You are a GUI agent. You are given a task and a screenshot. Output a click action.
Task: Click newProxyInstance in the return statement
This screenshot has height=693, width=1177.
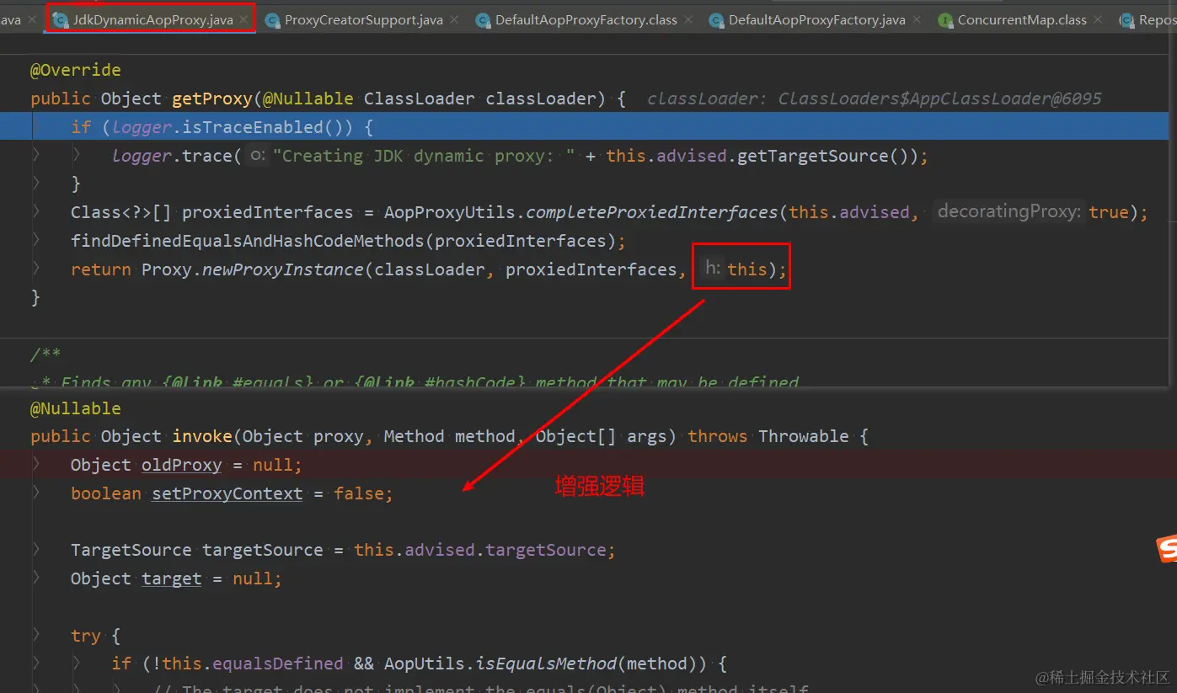point(283,269)
